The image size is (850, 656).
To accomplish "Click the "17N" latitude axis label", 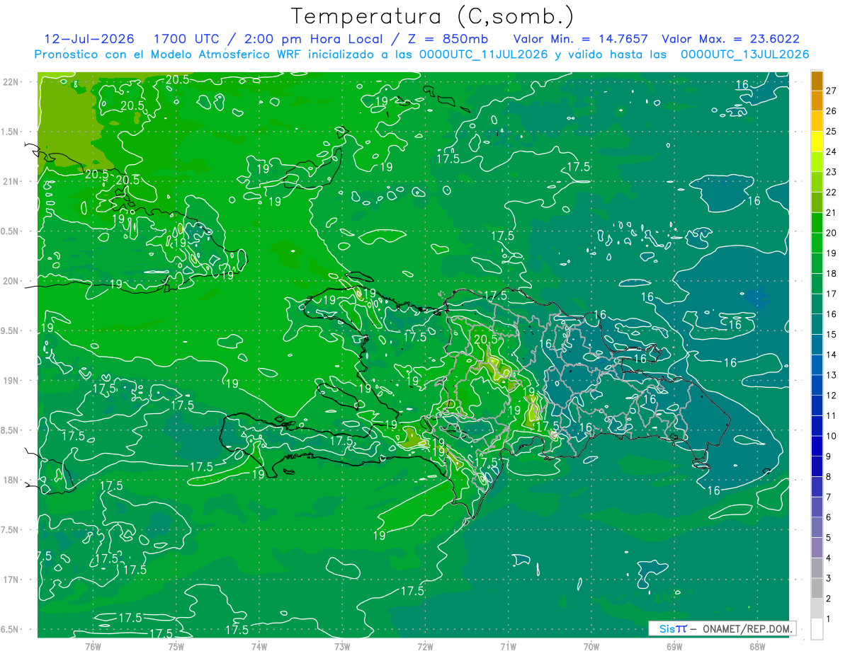I will click(x=11, y=580).
